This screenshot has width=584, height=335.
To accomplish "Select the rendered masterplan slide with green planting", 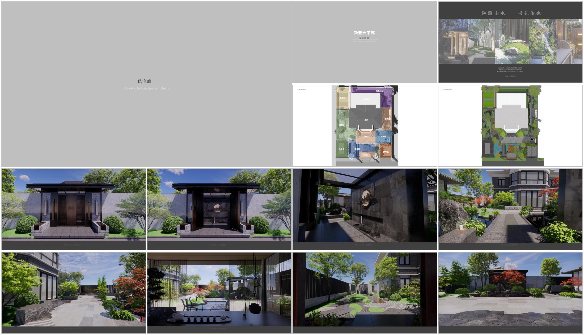I will coord(510,126).
